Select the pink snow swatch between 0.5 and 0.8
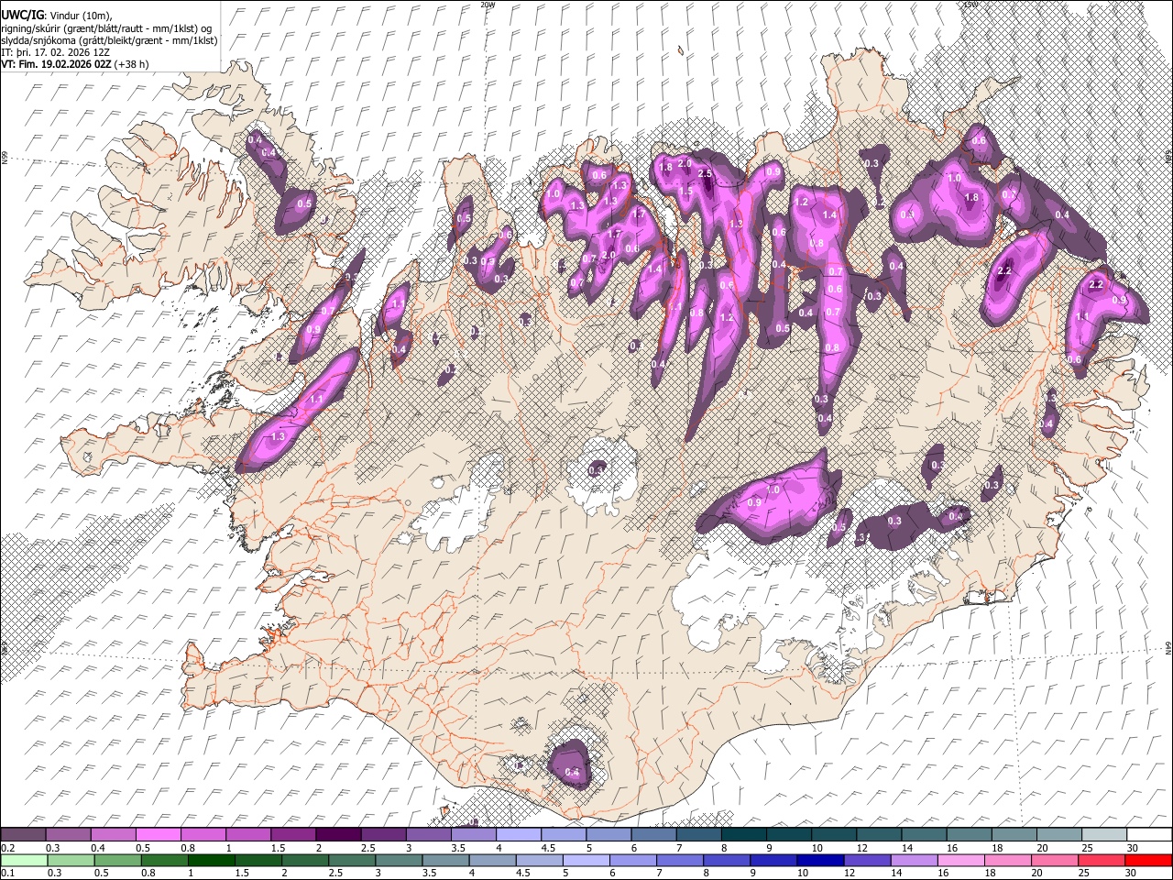Image resolution: width=1173 pixels, height=880 pixels. 158,835
